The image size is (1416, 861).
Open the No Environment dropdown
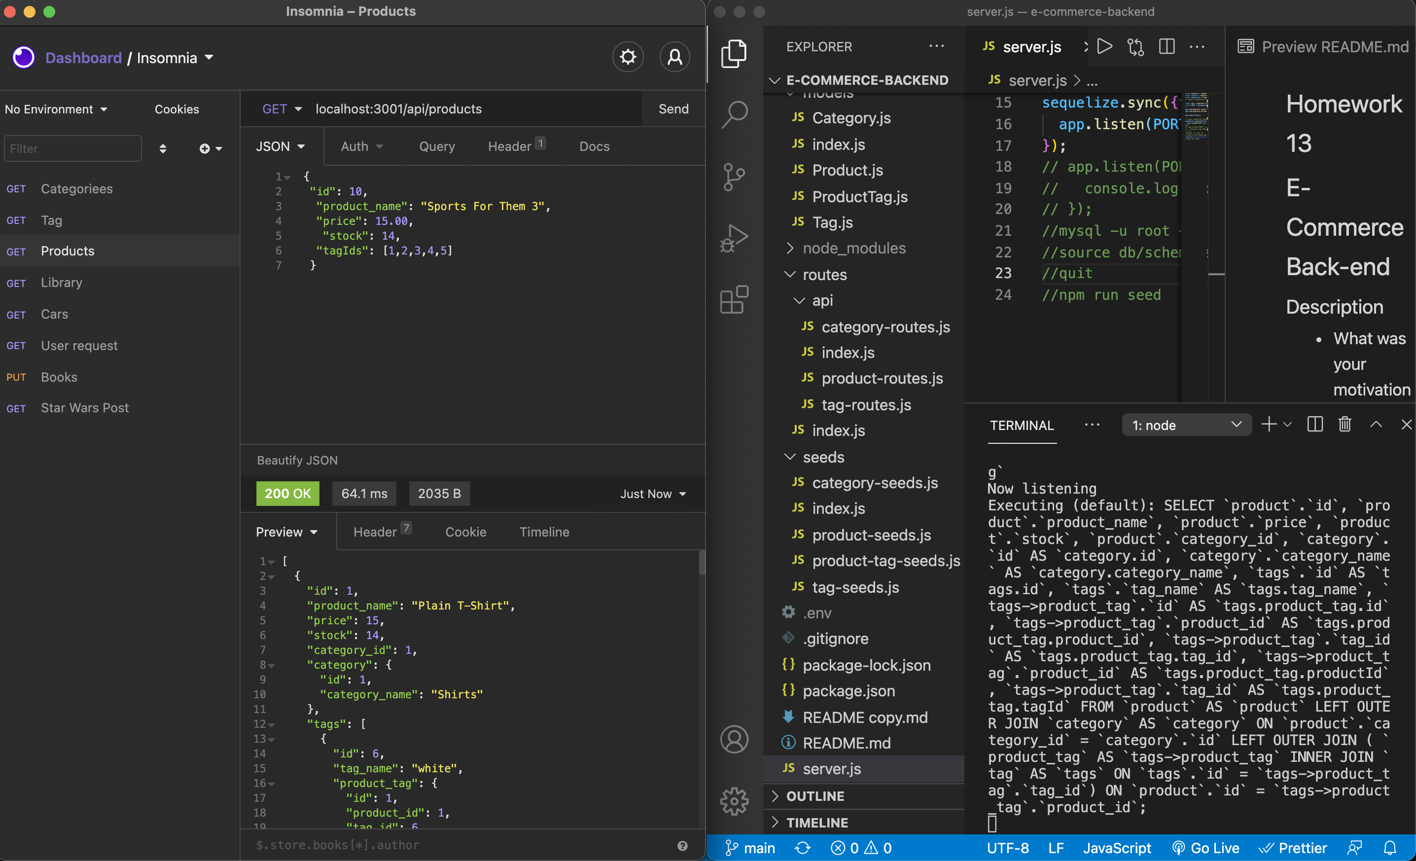pos(56,109)
